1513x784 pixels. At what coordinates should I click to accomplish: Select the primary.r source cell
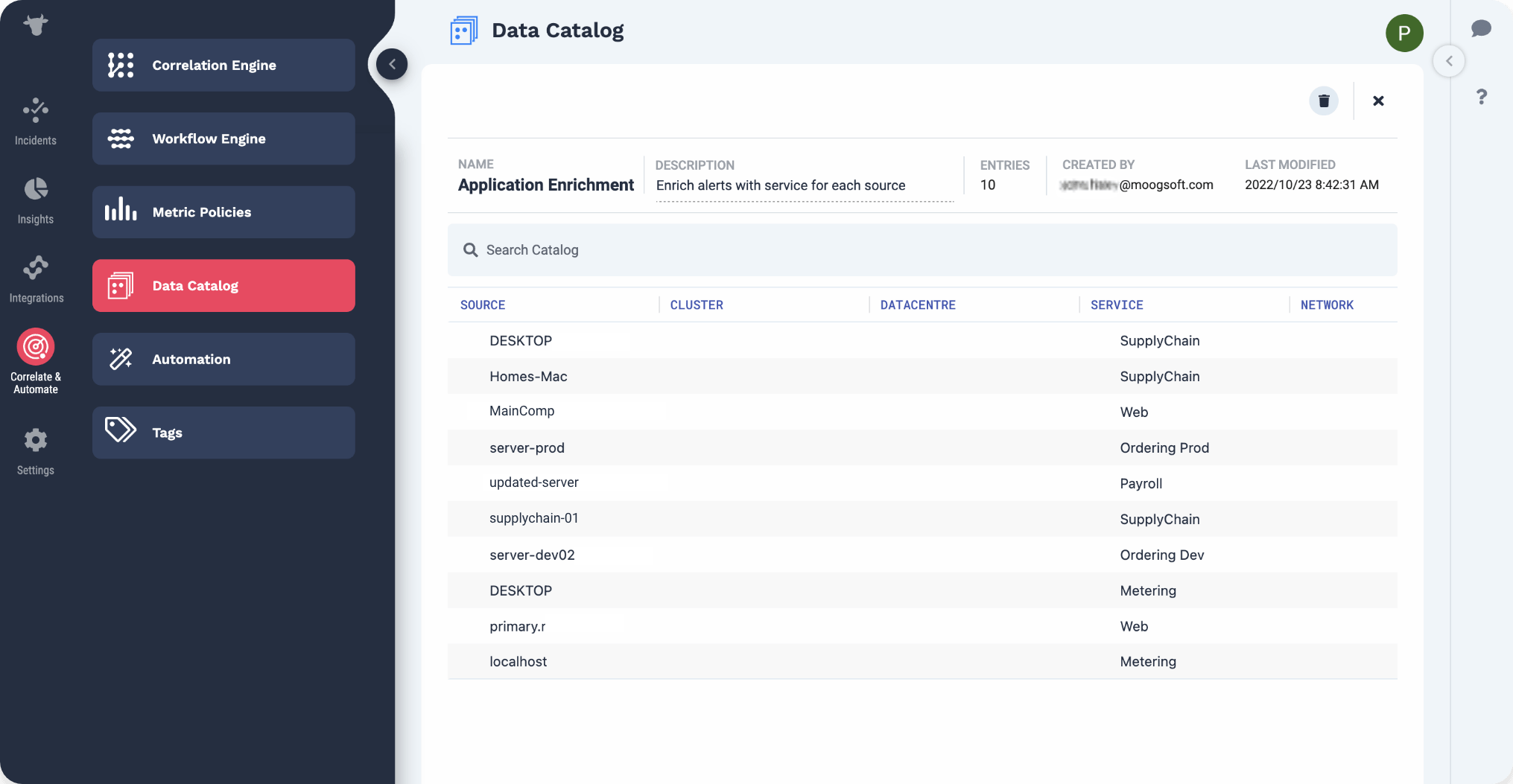click(x=517, y=627)
